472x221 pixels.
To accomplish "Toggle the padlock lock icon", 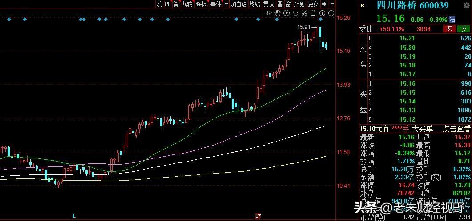I will (313, 13).
